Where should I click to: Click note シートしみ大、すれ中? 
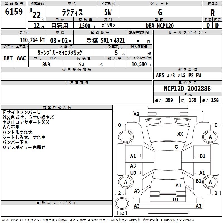[x=24, y=137]
